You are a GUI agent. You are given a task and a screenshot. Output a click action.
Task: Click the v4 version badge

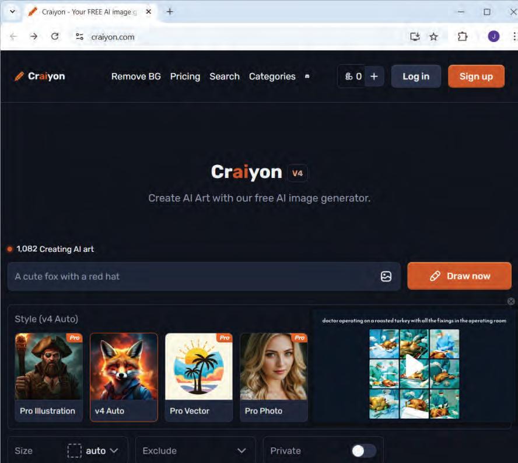coord(297,173)
